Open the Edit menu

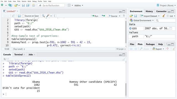click(x=6, y=1)
